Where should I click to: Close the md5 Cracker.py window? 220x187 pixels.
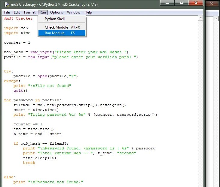[x=196, y=3]
